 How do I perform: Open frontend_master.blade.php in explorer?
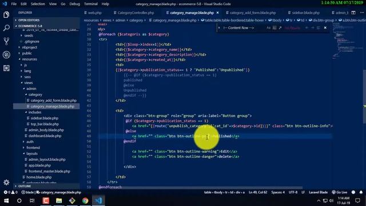pos(49,171)
